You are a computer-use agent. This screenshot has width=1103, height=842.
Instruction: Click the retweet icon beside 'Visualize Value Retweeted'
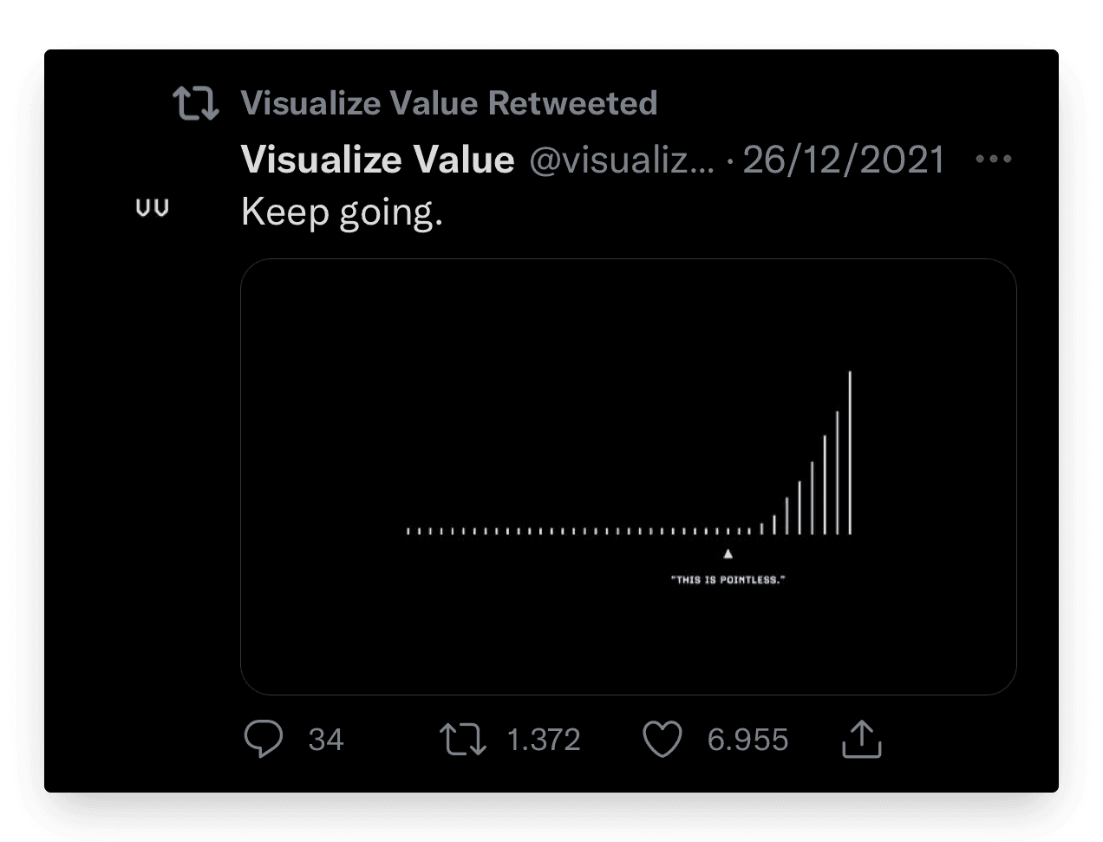(x=195, y=103)
